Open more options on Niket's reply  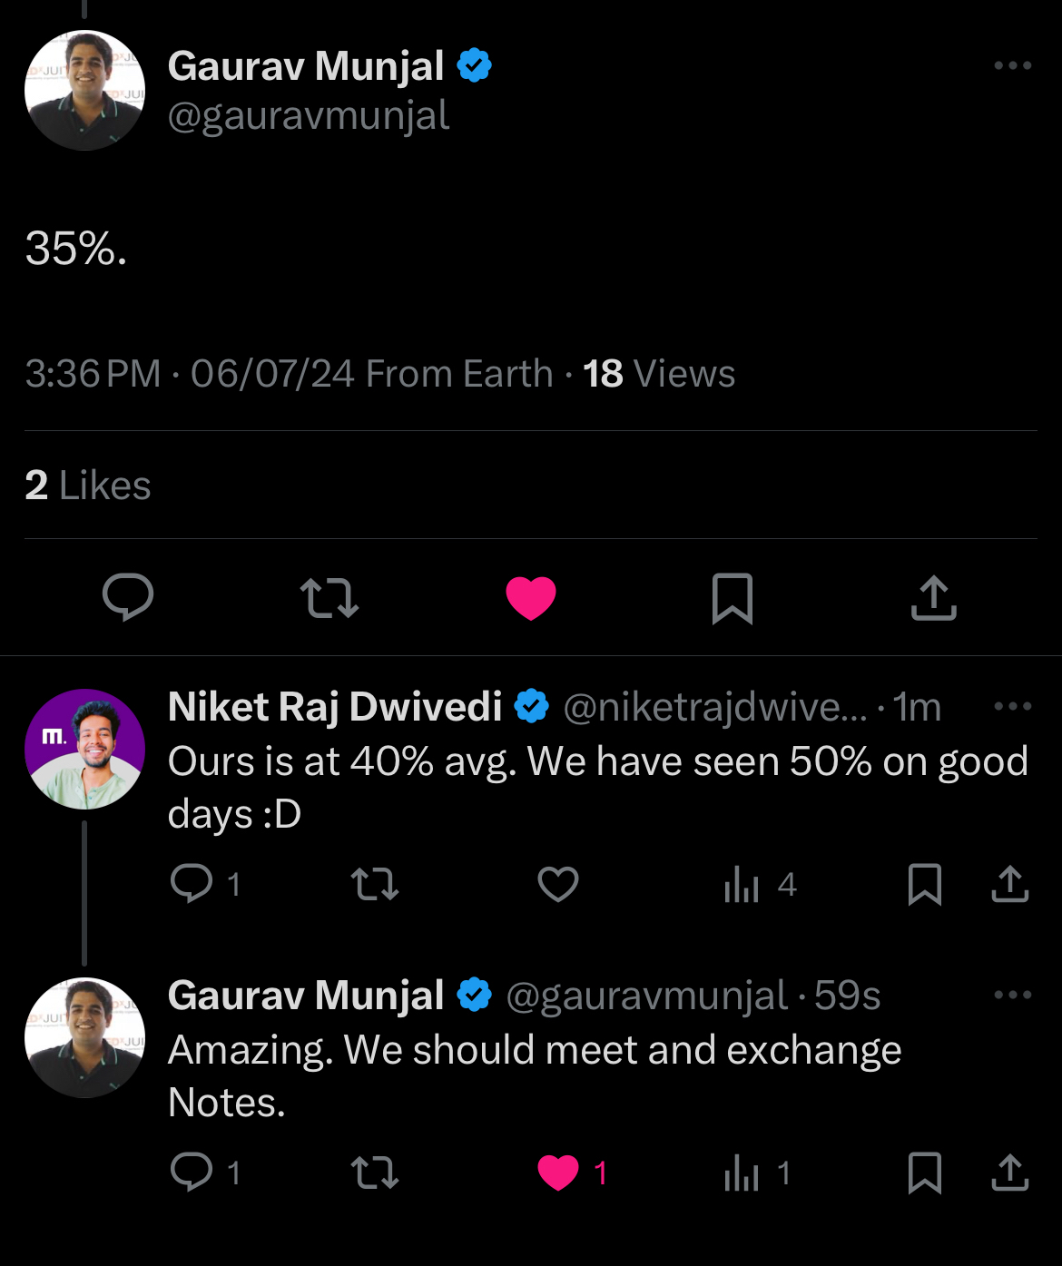point(1012,706)
